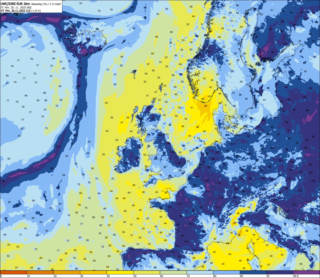Click the '60' tick label on the legend bar

161,276
